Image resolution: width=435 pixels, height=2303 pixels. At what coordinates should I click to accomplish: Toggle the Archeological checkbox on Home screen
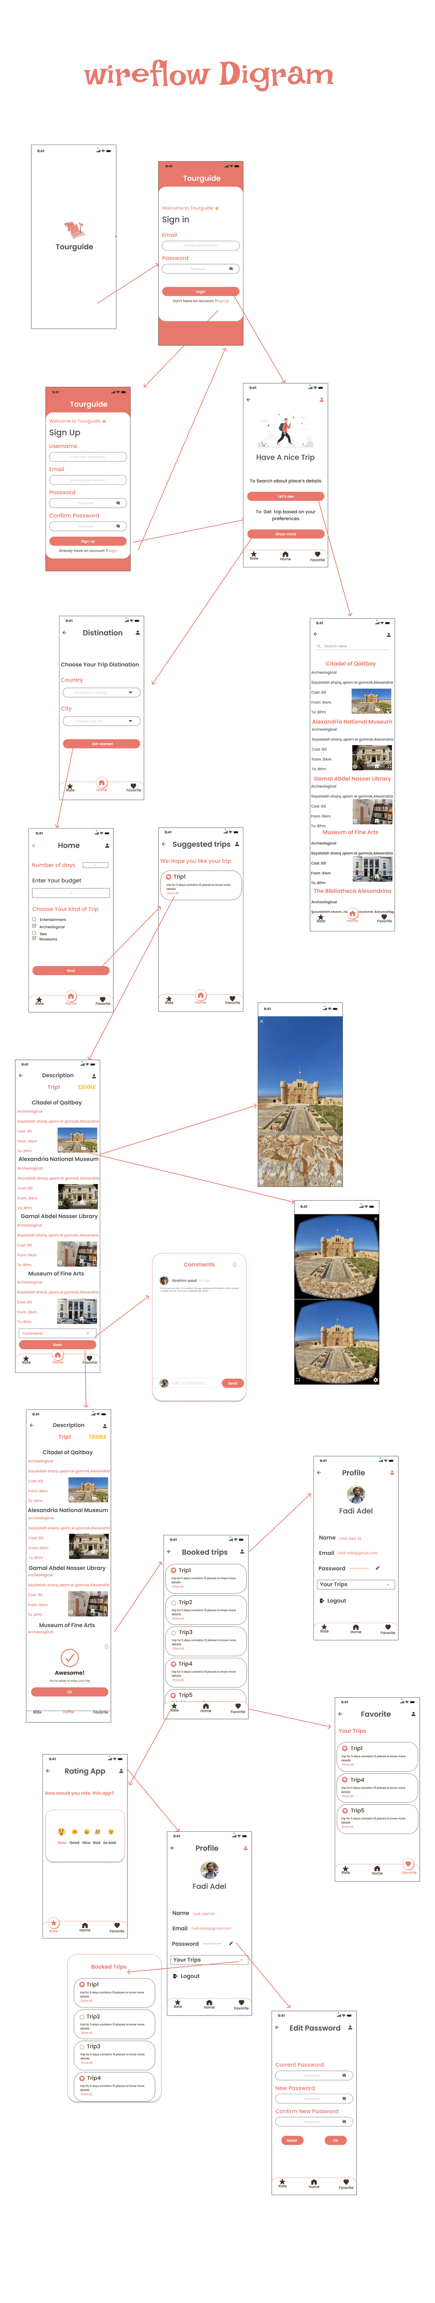click(x=34, y=926)
